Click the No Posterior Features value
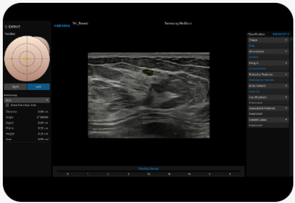Viewport: 295px width, 203px height. coord(261,80)
